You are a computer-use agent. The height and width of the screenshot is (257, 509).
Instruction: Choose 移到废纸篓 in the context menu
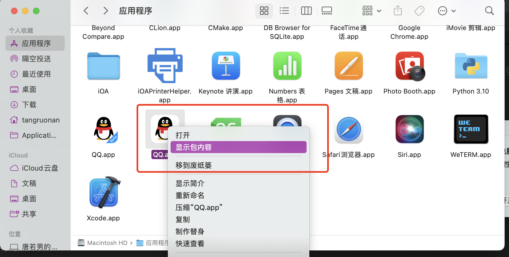(239, 165)
